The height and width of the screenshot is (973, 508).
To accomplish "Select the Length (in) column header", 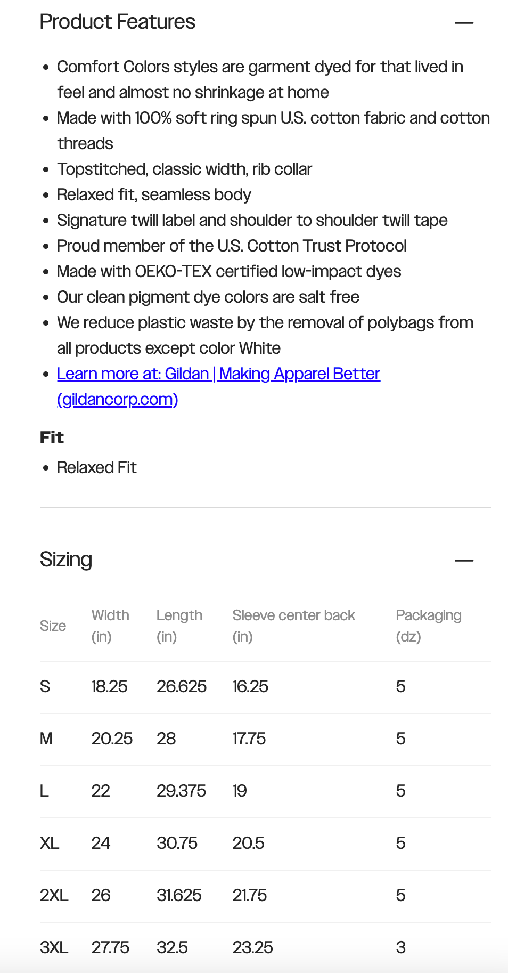I will point(179,626).
